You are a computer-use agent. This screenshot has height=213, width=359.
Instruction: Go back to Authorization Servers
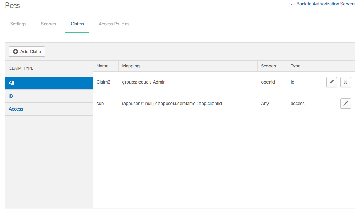pos(323,4)
